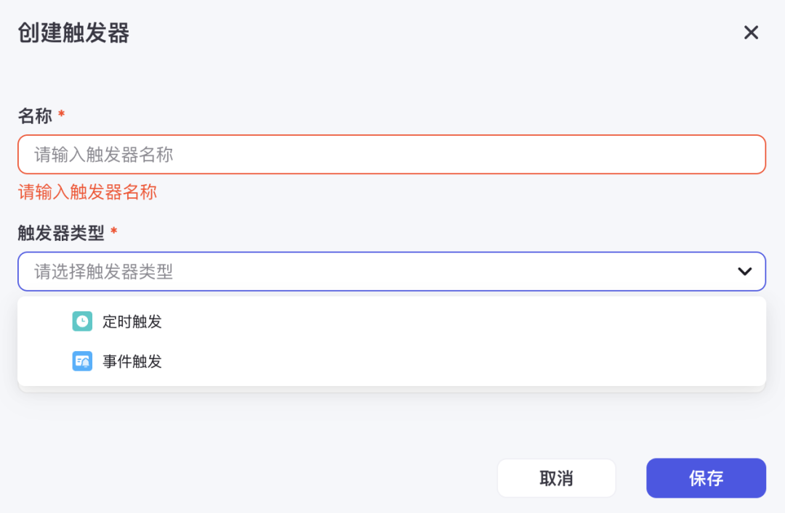Close the 创建触发器 dialog via X icon
The width and height of the screenshot is (785, 513).
tap(751, 33)
